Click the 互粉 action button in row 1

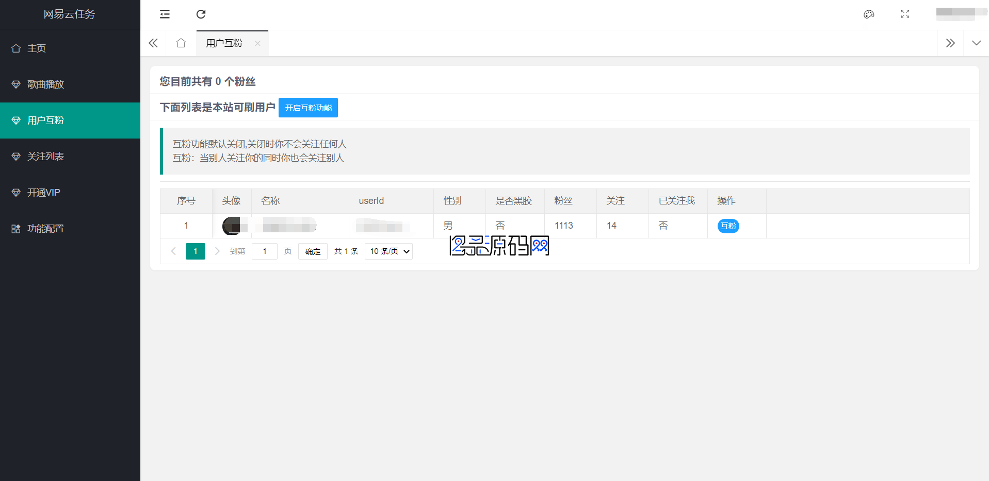tap(728, 226)
